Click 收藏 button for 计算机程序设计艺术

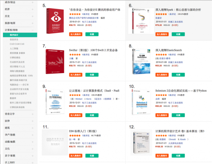coord(178,155)
